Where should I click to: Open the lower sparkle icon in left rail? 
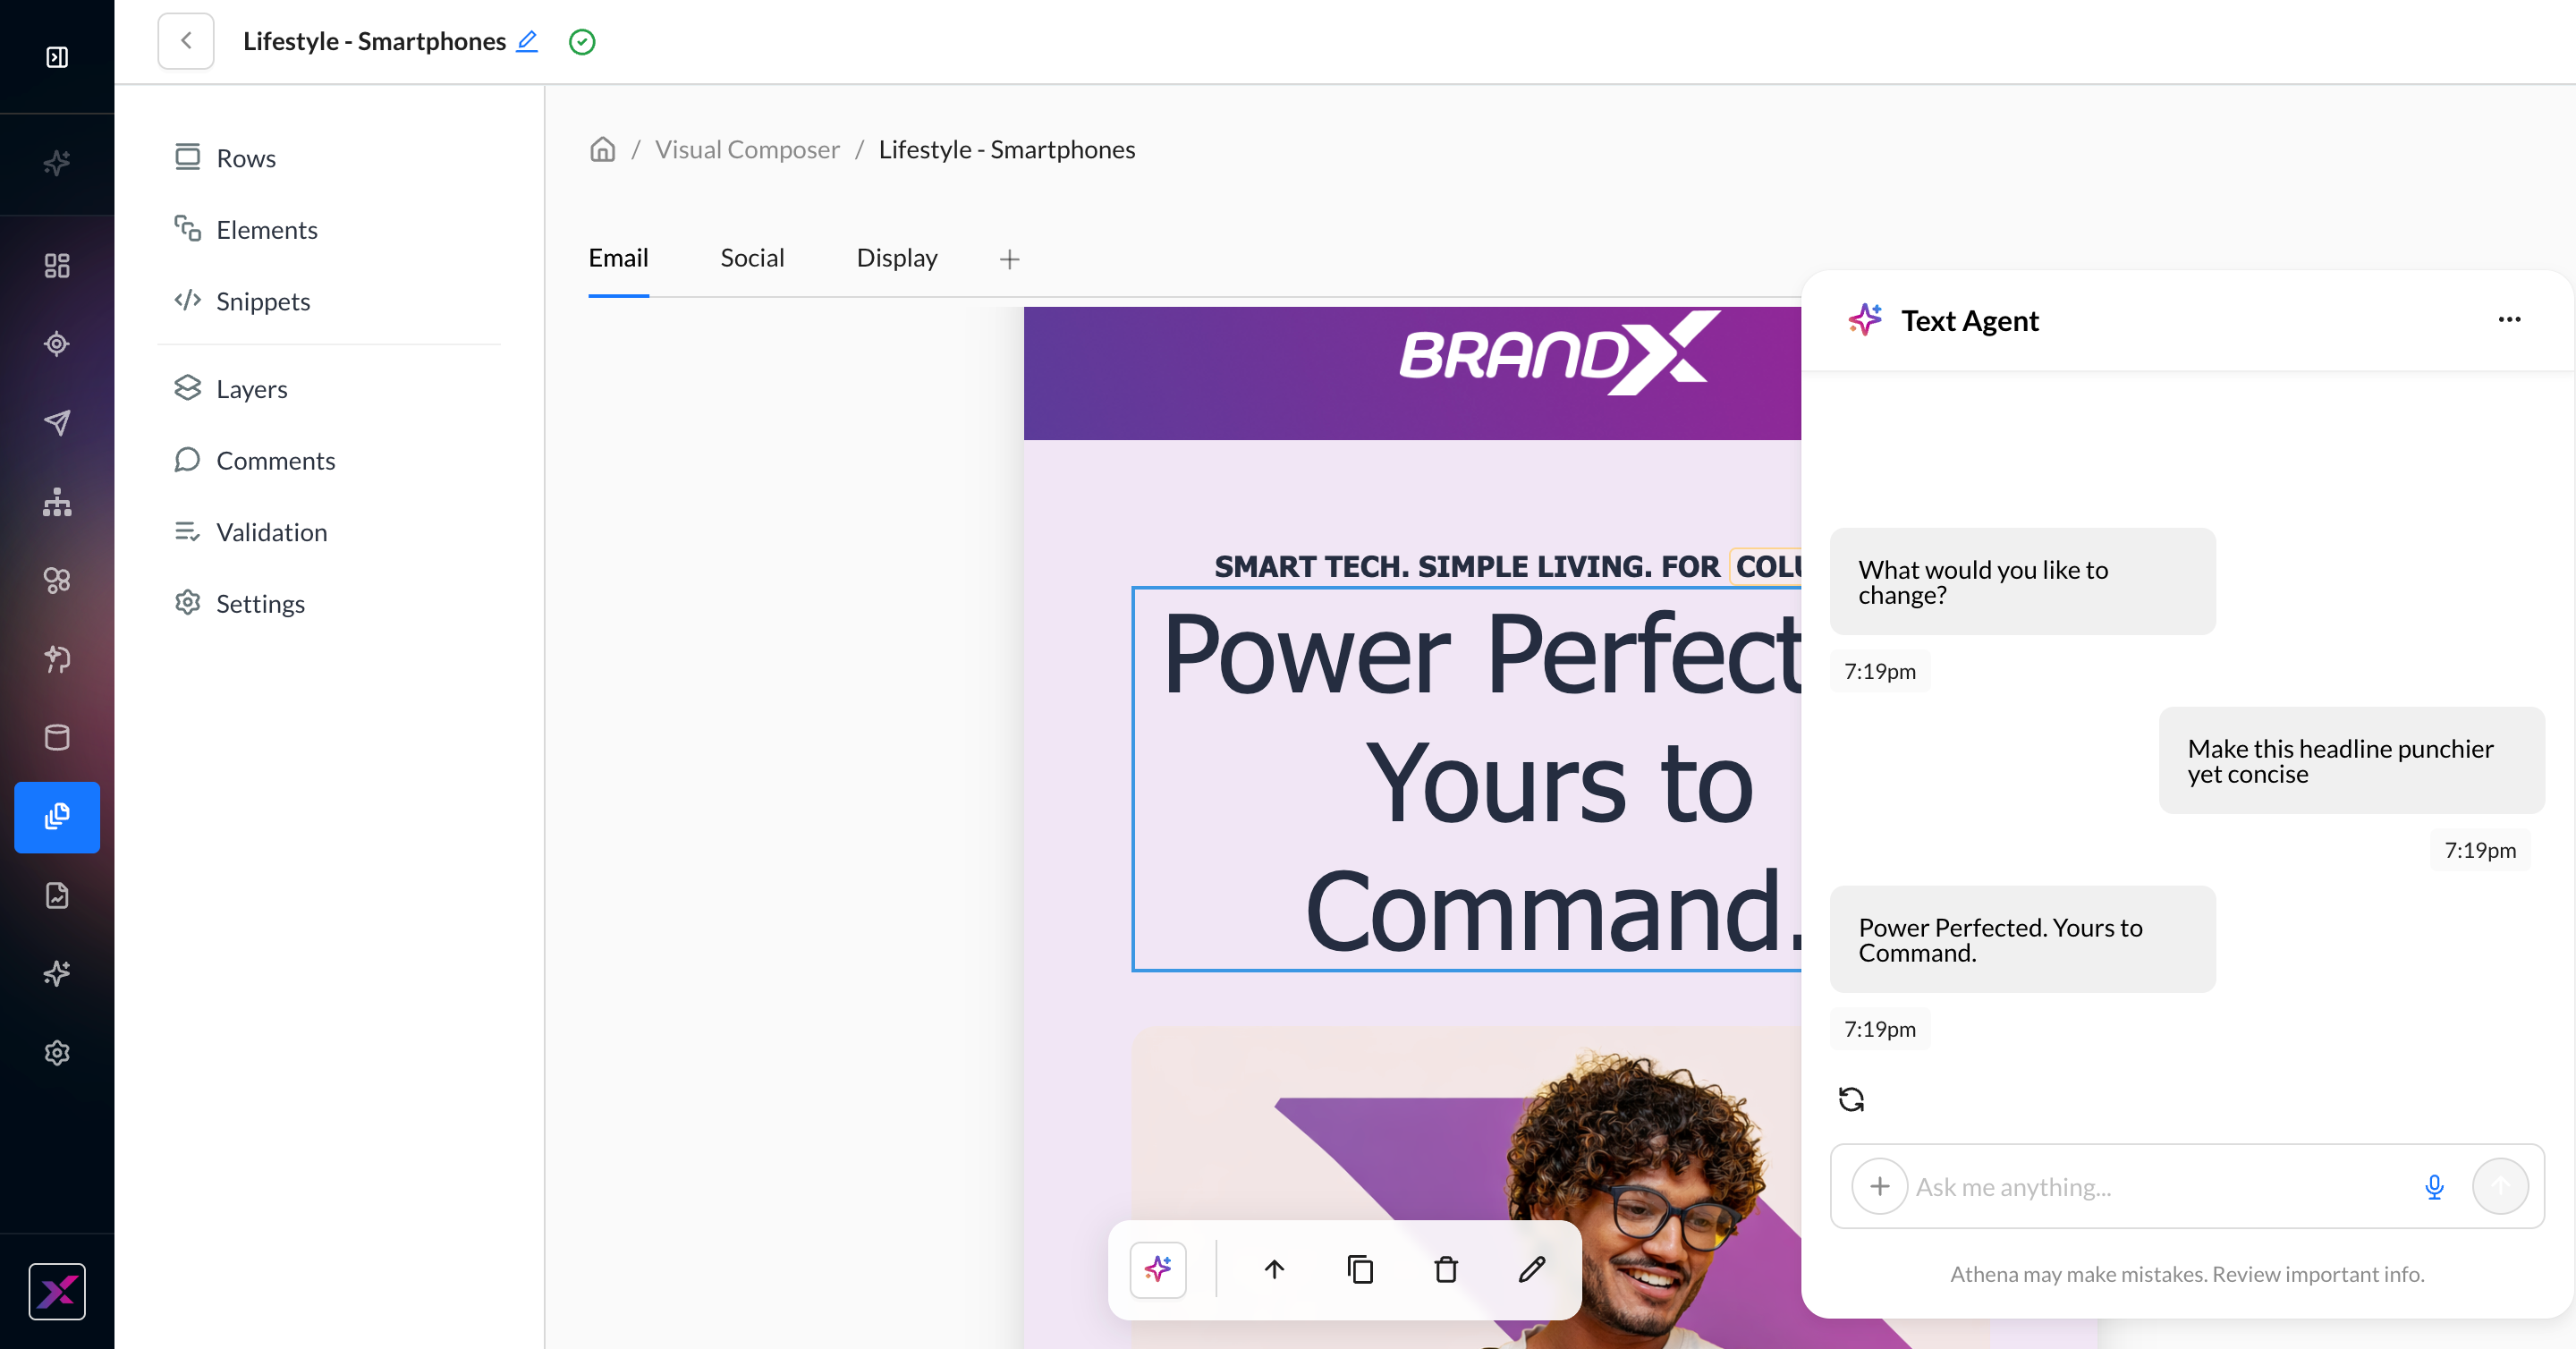57,973
